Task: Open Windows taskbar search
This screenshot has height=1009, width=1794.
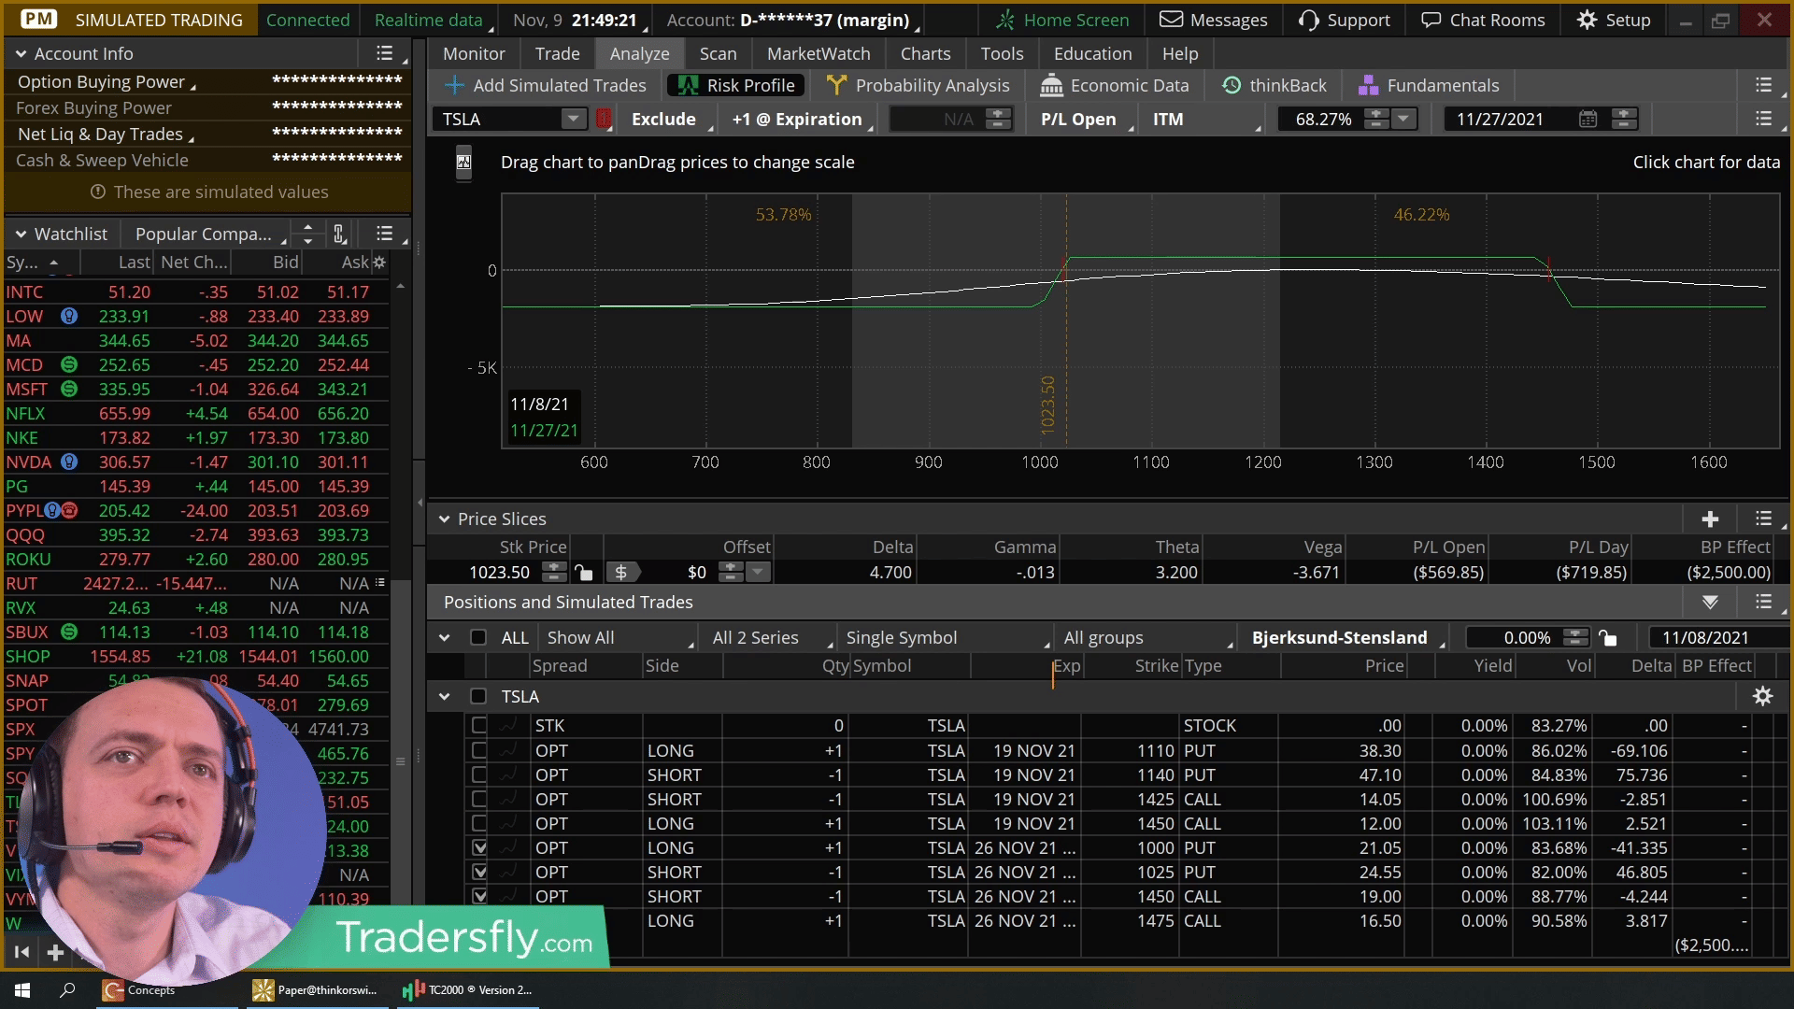Action: pyautogui.click(x=67, y=989)
